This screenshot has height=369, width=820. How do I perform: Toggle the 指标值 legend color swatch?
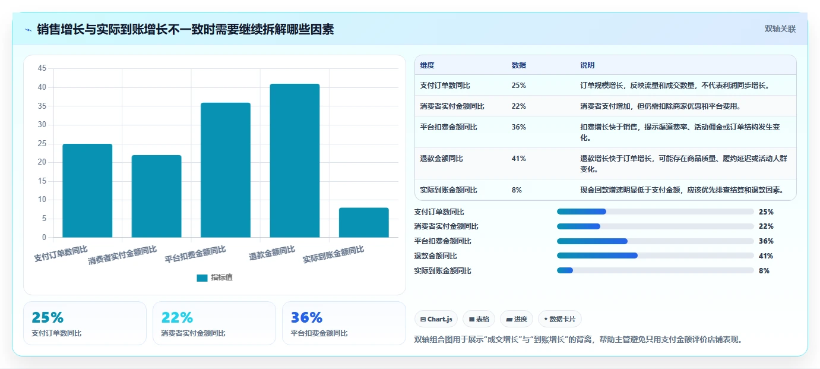tap(202, 277)
